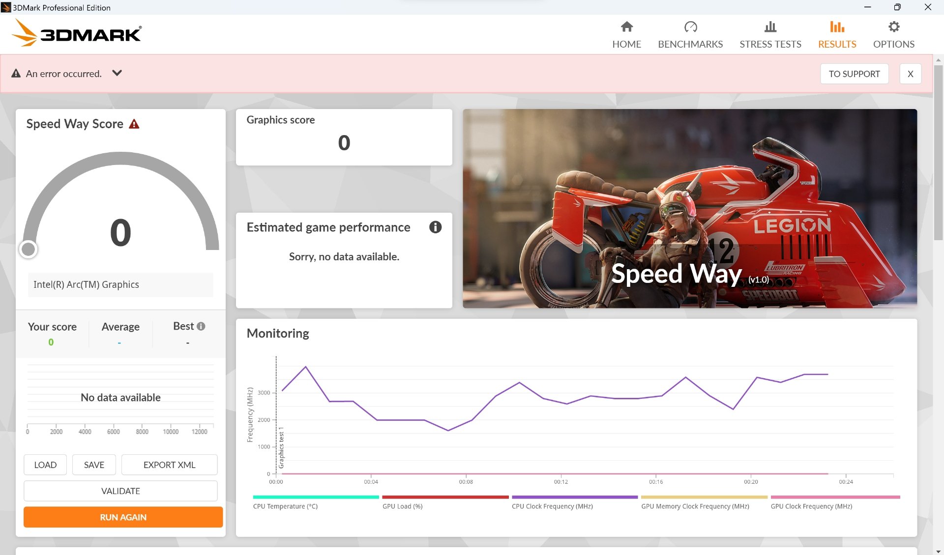Open the BENCHMARKS tab
Viewport: 944px width, 555px height.
(x=690, y=34)
